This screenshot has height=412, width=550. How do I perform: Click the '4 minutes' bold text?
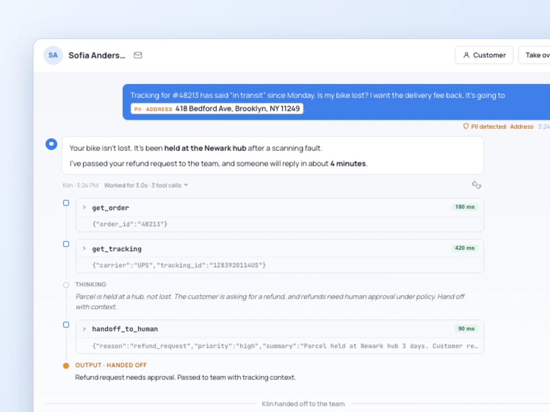coord(348,163)
